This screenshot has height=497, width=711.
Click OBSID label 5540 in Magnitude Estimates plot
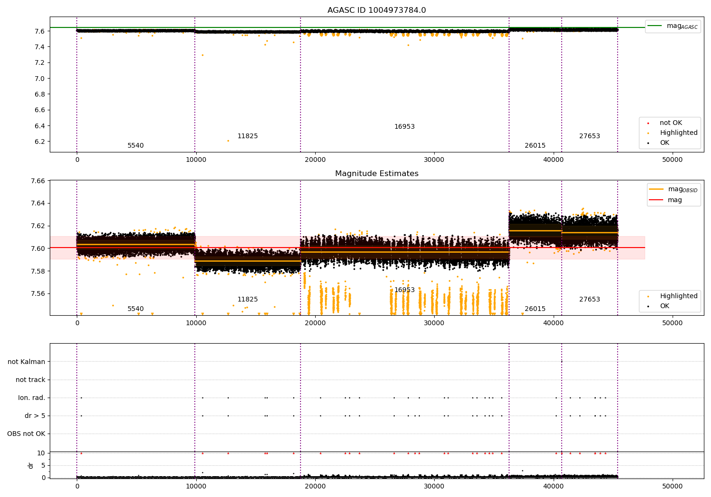click(x=136, y=309)
